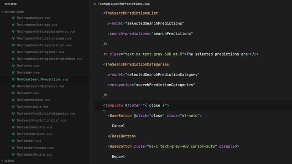Click :categories attribute in code
Viewport: 292px width, 164px height.
click(120, 85)
